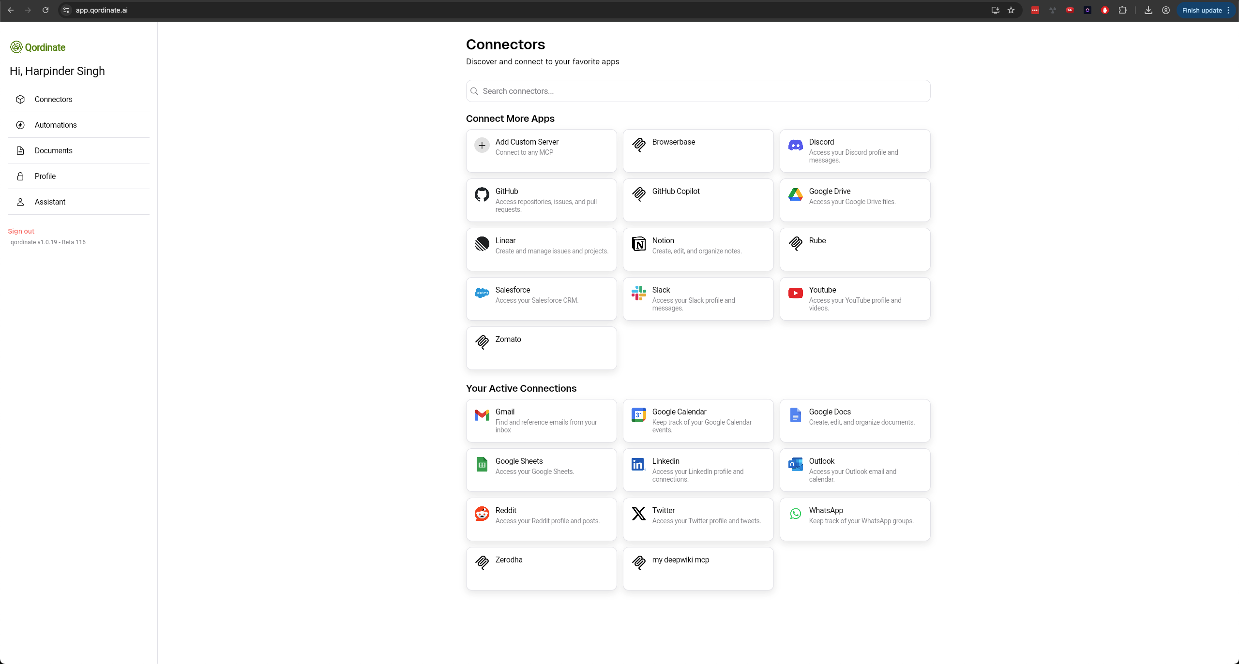Click the plus icon for Add Custom Server
The height and width of the screenshot is (664, 1239).
coord(482,145)
